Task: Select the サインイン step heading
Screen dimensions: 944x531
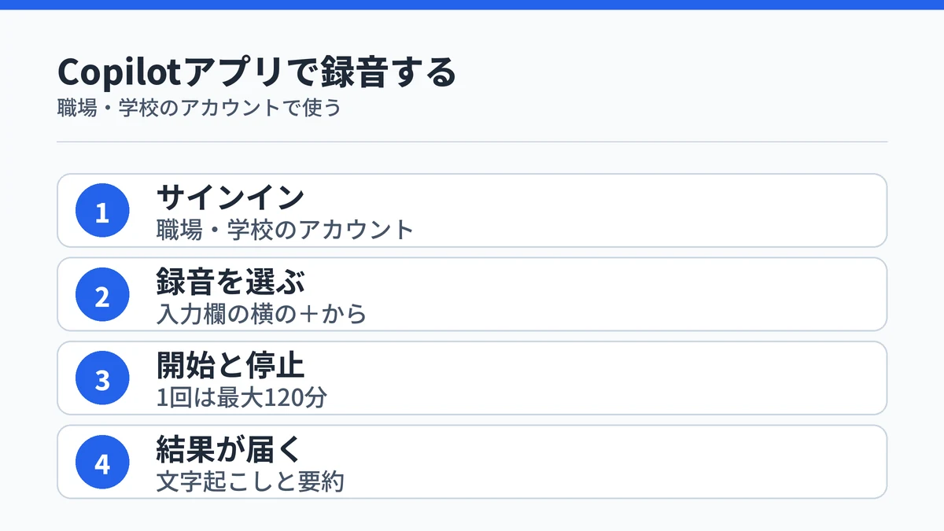Action: pos(230,197)
